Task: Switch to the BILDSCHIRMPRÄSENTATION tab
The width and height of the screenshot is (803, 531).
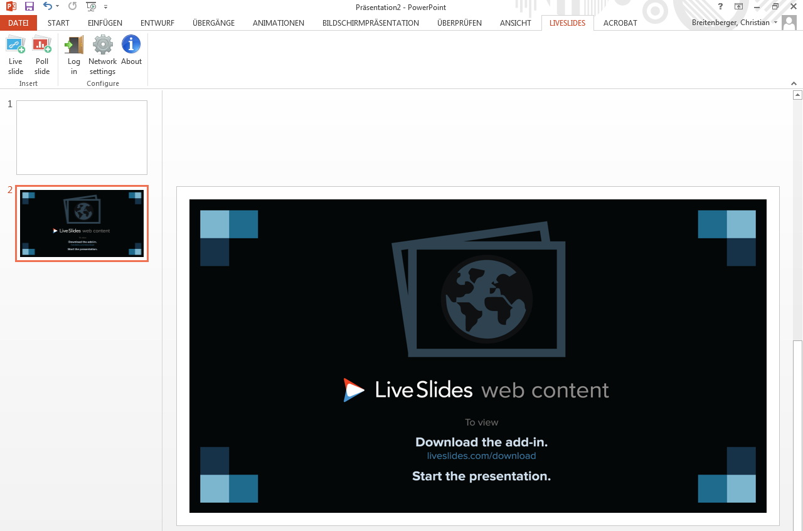Action: [371, 23]
